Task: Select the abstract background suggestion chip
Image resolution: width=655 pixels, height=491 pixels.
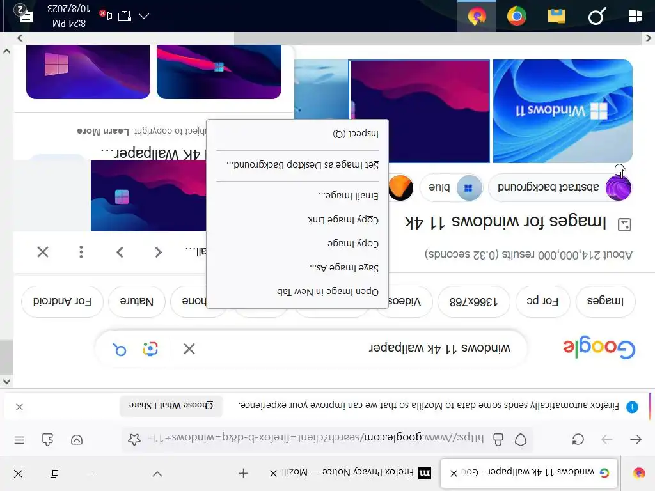Action: 560,187
